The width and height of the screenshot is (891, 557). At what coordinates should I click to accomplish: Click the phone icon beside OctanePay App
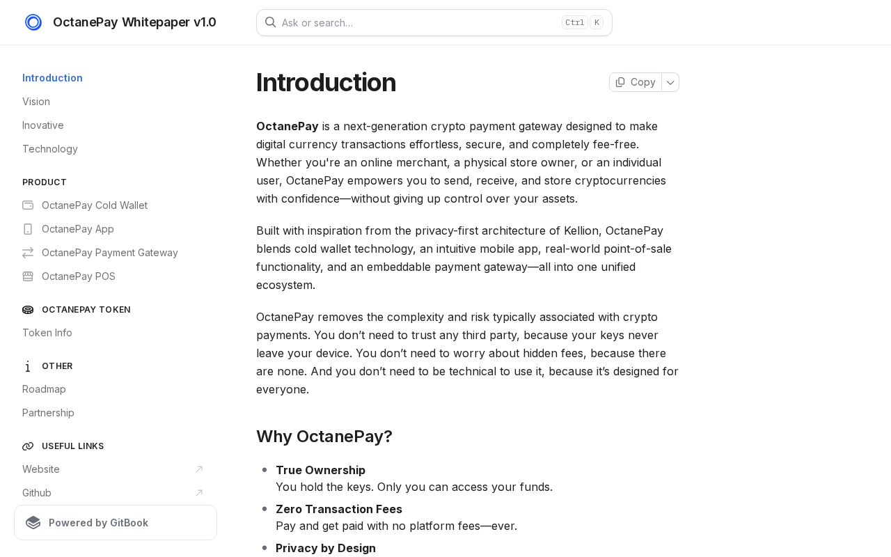coord(28,228)
